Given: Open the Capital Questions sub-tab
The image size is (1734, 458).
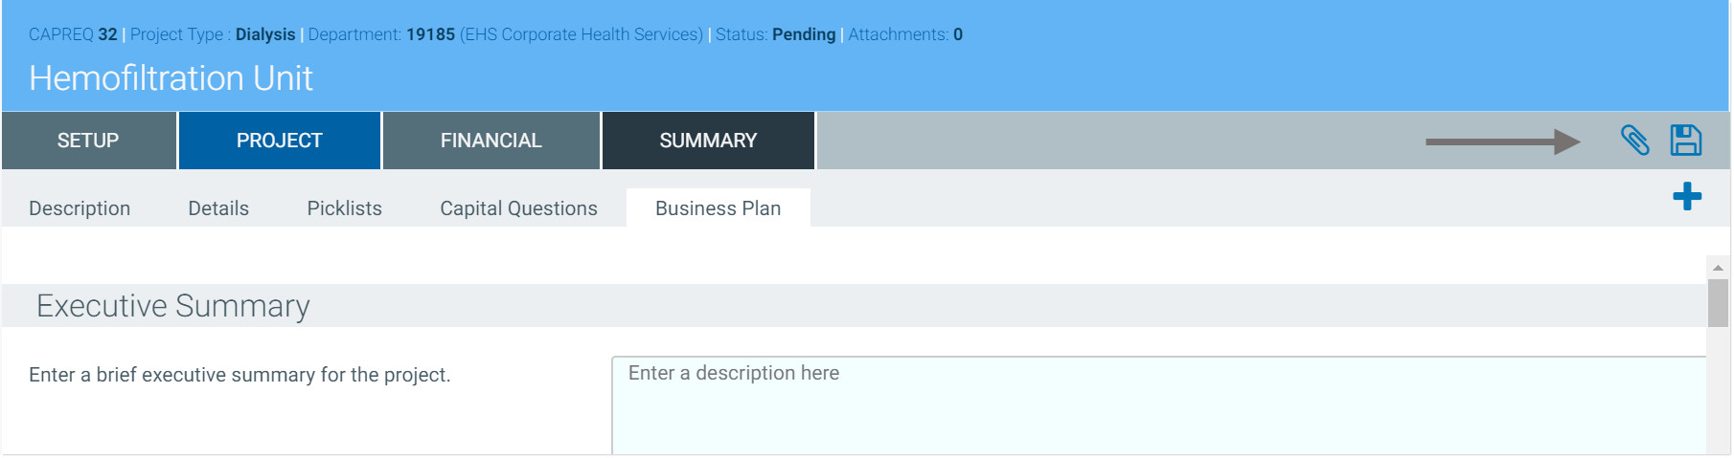Looking at the screenshot, I should click(x=518, y=208).
